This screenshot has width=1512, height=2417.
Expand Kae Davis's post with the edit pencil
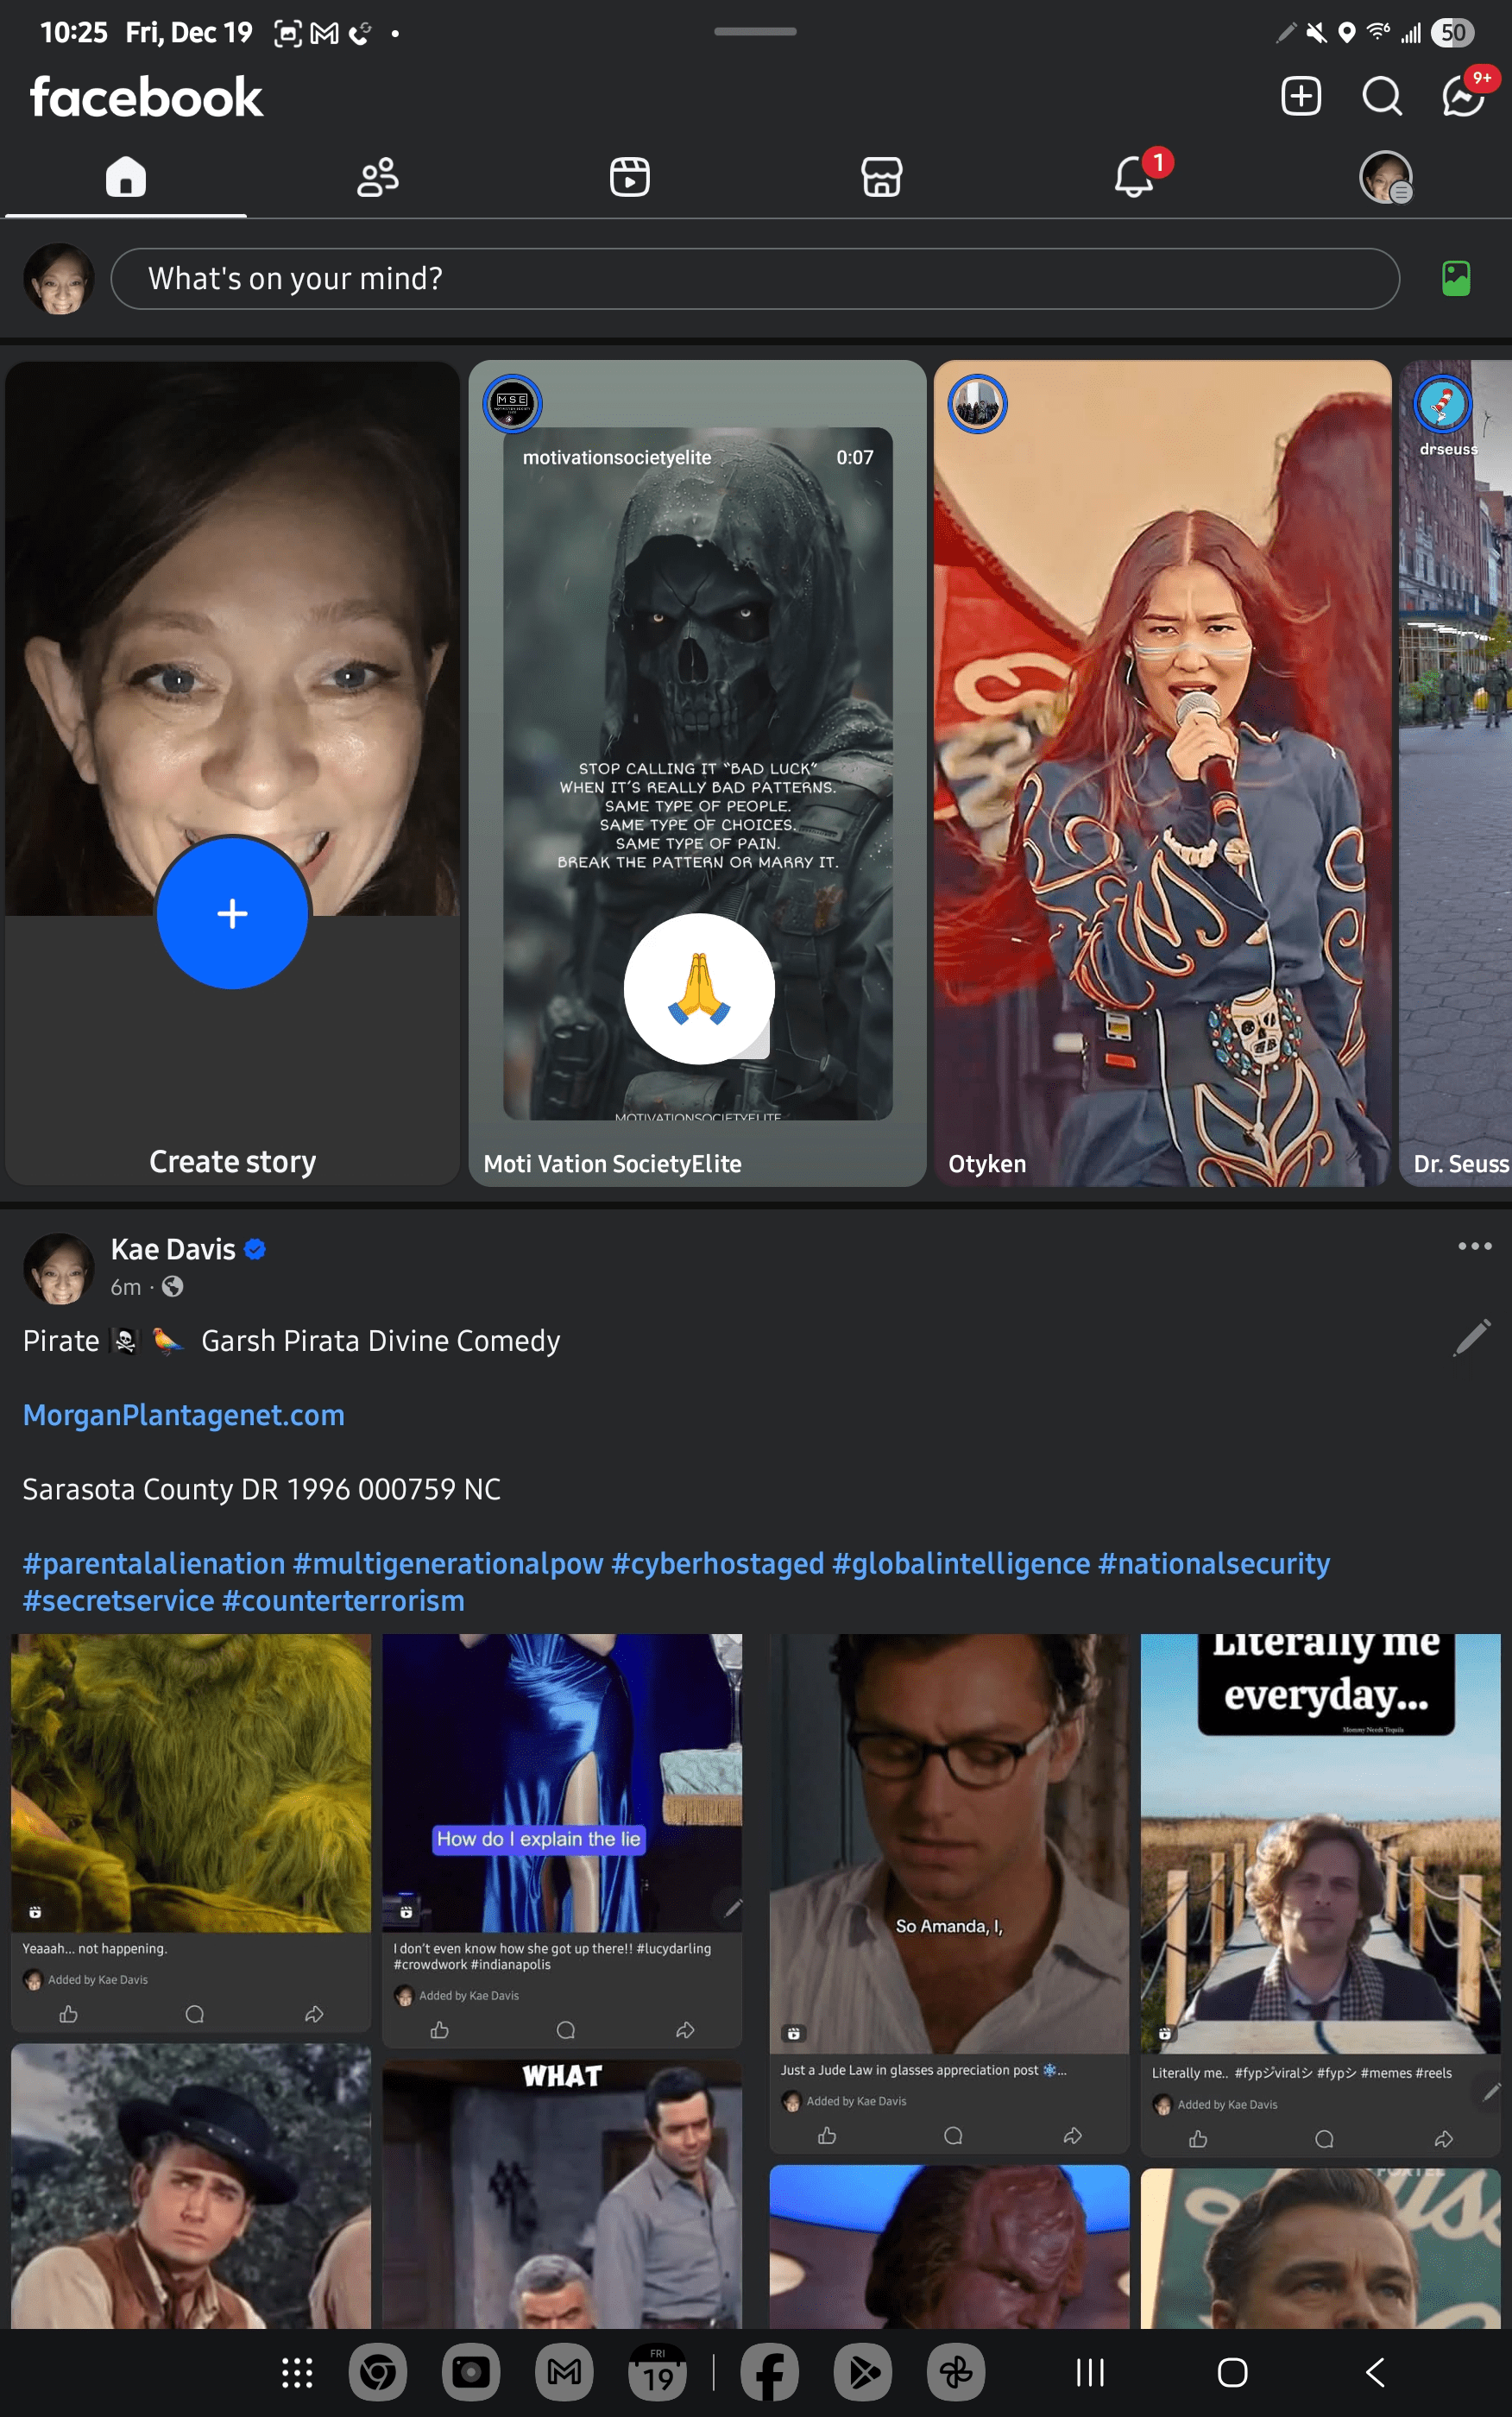coord(1471,1337)
